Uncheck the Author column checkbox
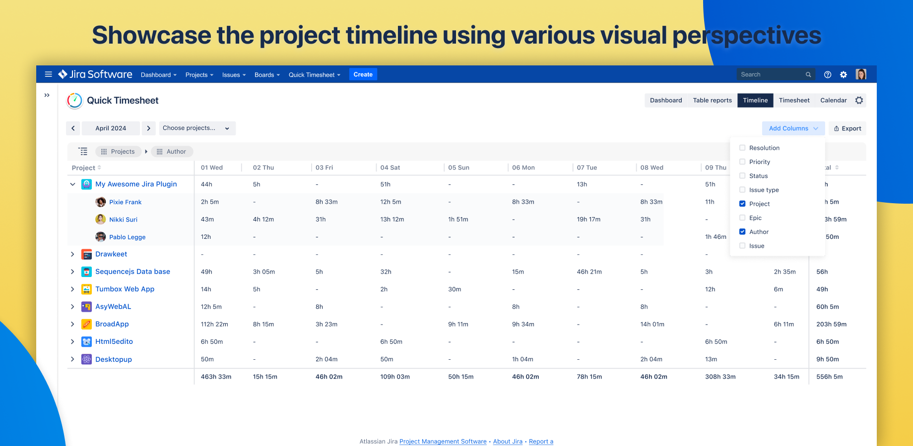913x446 pixels. coord(742,231)
